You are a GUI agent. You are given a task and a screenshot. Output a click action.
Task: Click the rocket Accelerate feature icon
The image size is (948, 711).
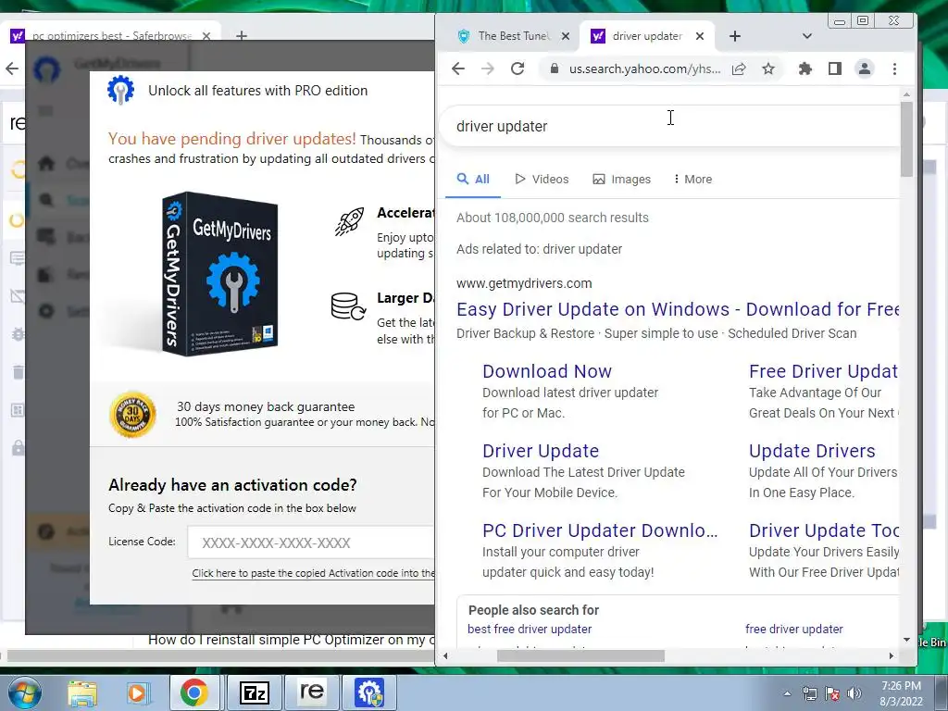(349, 221)
